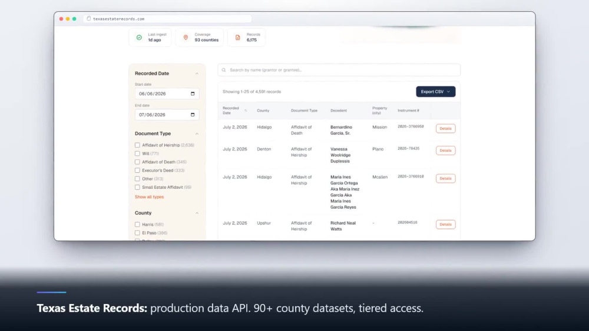Click instrument number 2026-3766910
This screenshot has width=589, height=331.
pos(411,176)
